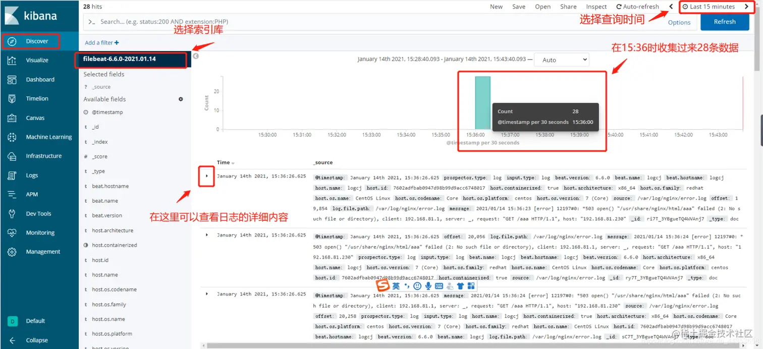Select the _type field
This screenshot has width=763, height=349.
[98, 171]
